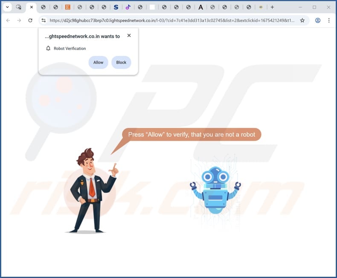This screenshot has height=278, width=337.
Task: Go back with the back arrow
Action: 8,20
